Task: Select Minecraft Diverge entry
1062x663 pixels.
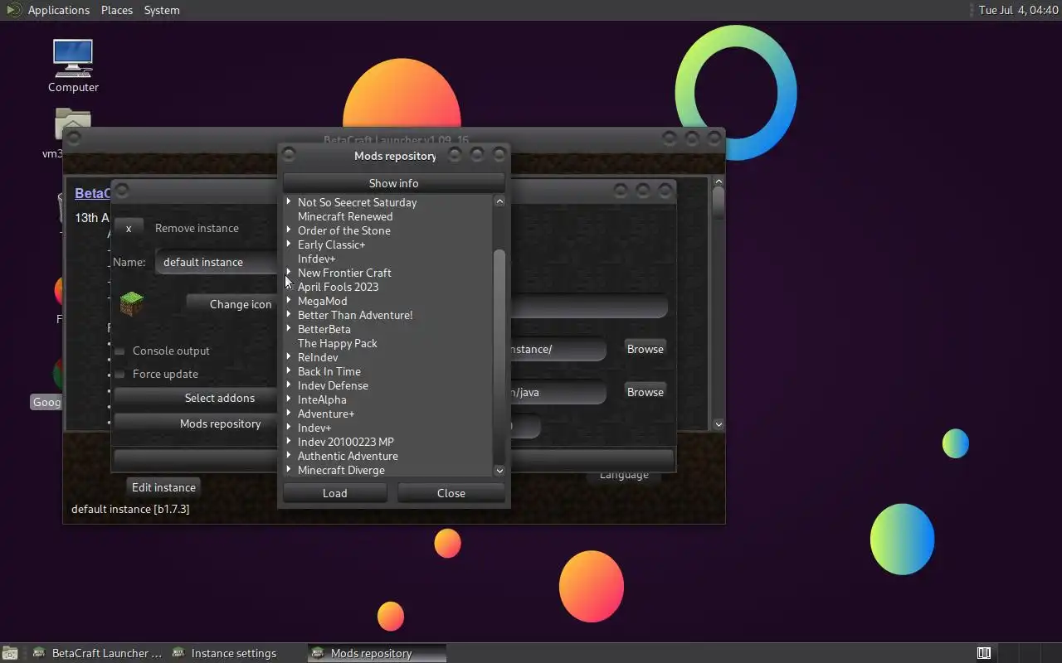Action: pos(341,470)
